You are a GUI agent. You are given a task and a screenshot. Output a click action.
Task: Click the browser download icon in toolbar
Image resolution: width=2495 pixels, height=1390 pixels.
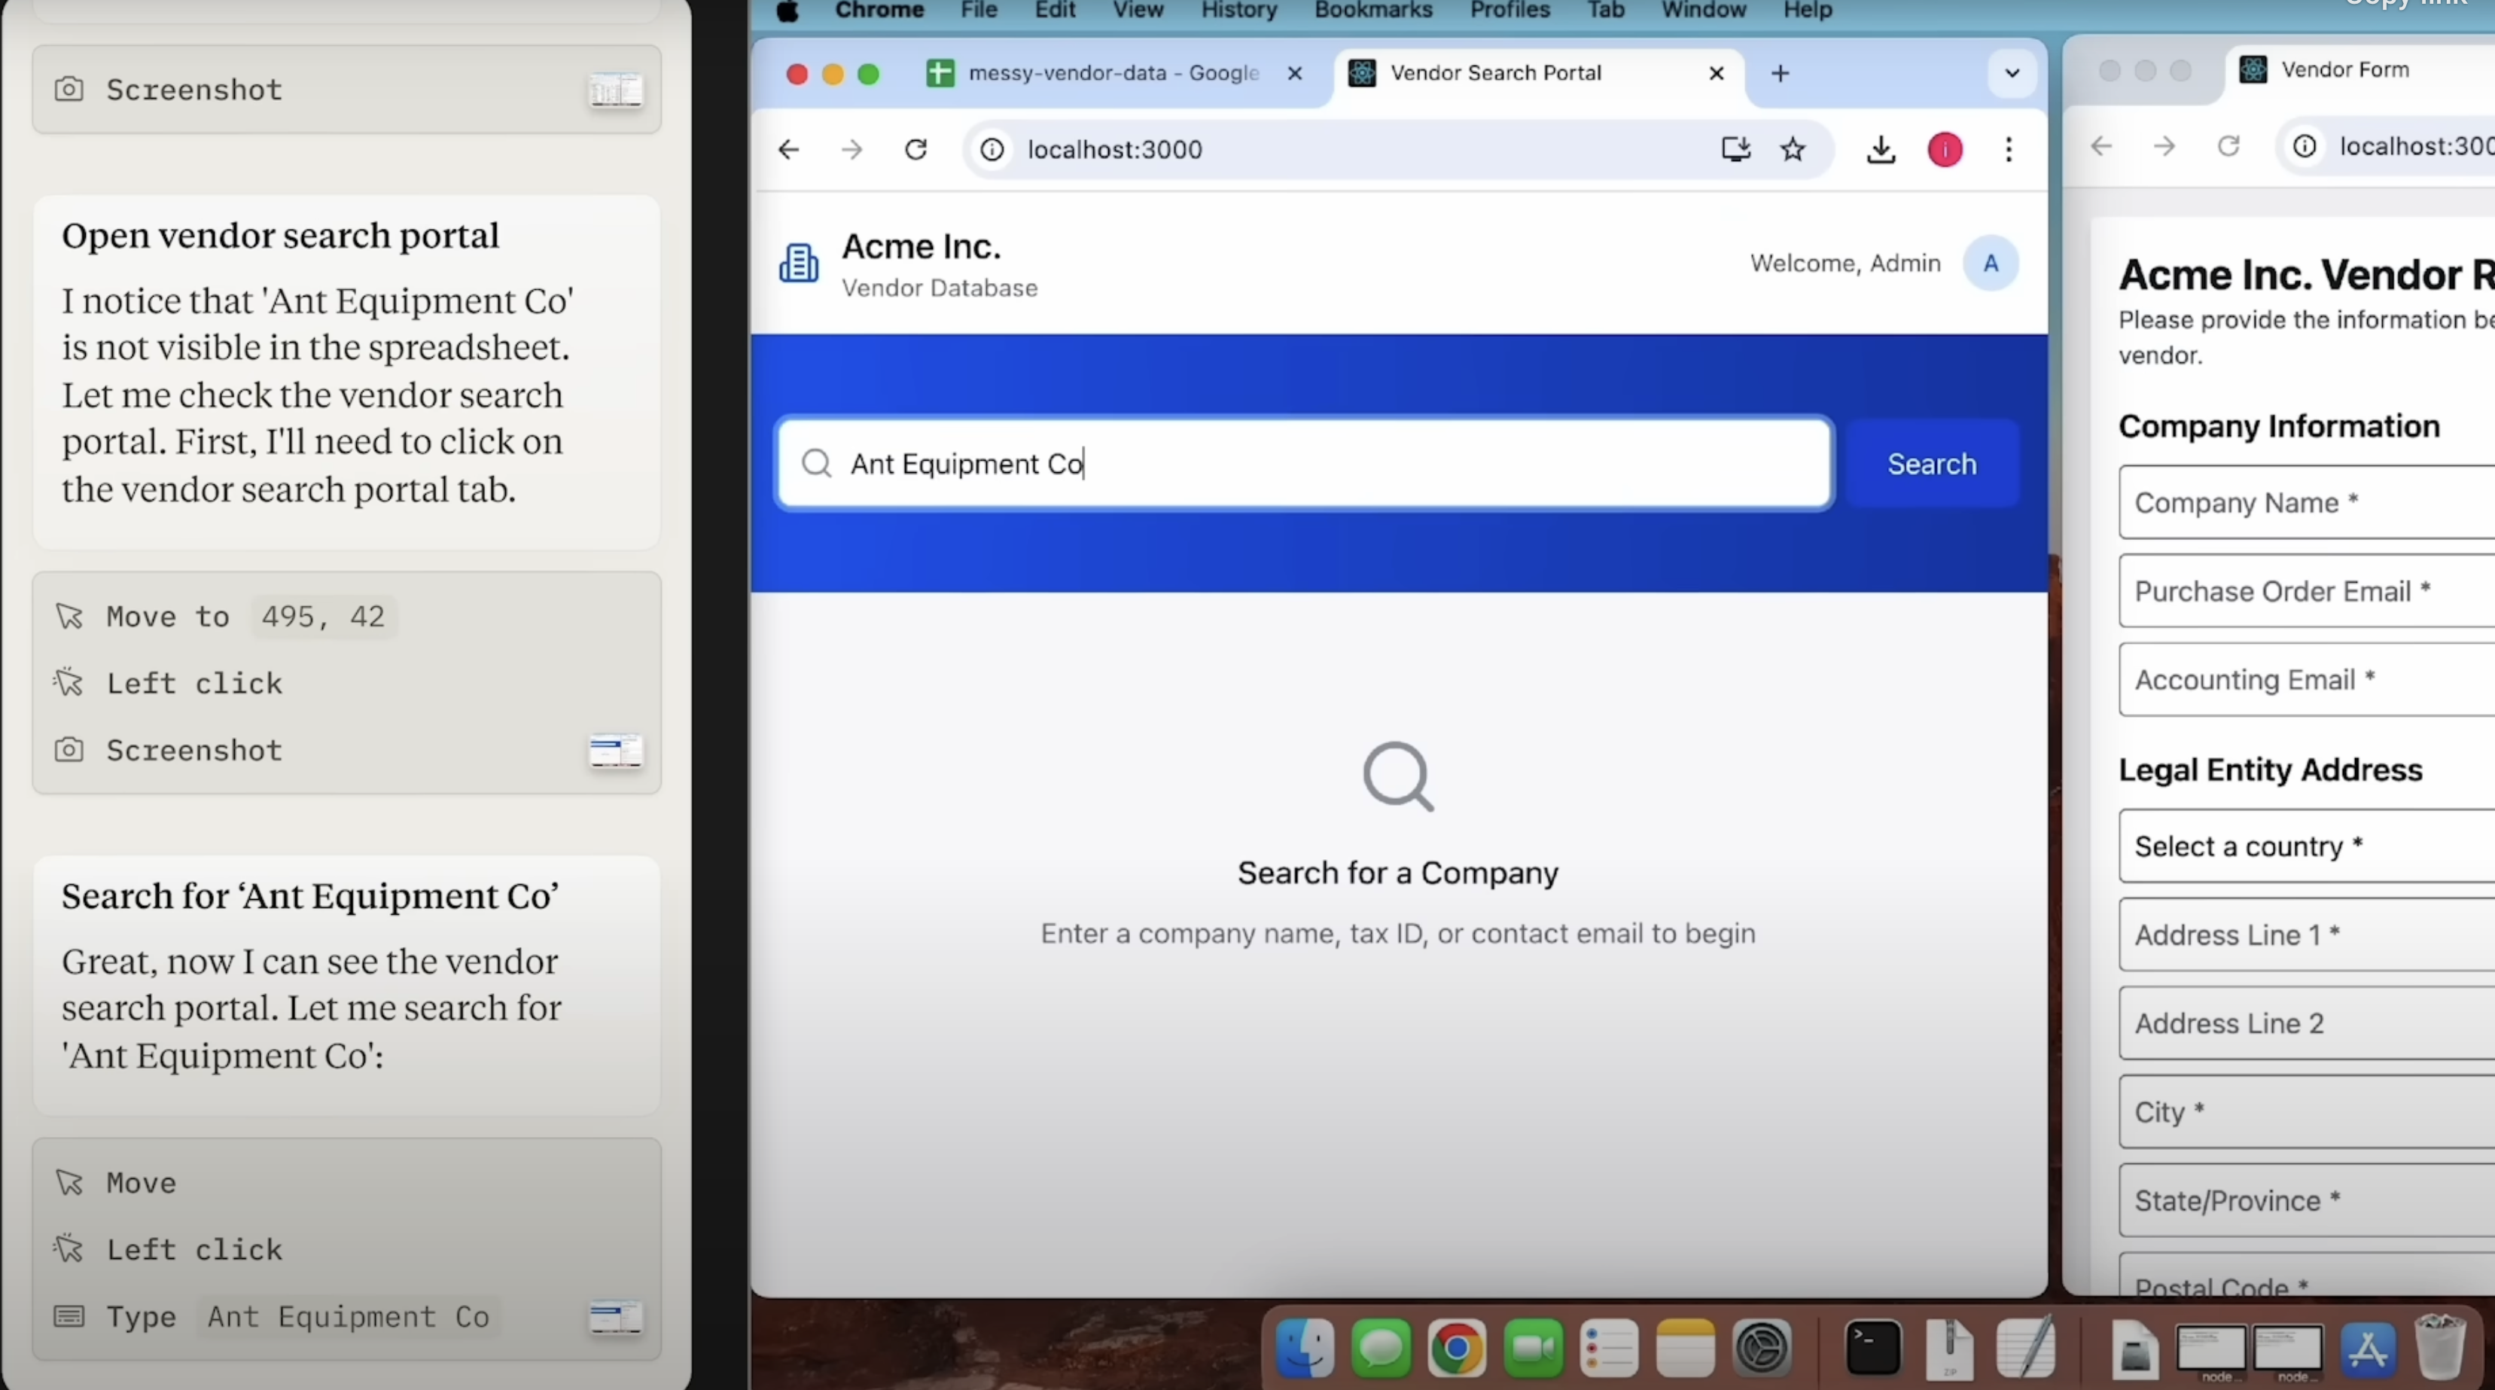pos(1879,149)
